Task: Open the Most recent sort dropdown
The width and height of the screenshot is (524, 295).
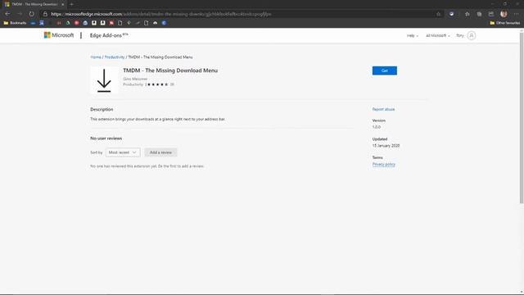Action: point(123,152)
